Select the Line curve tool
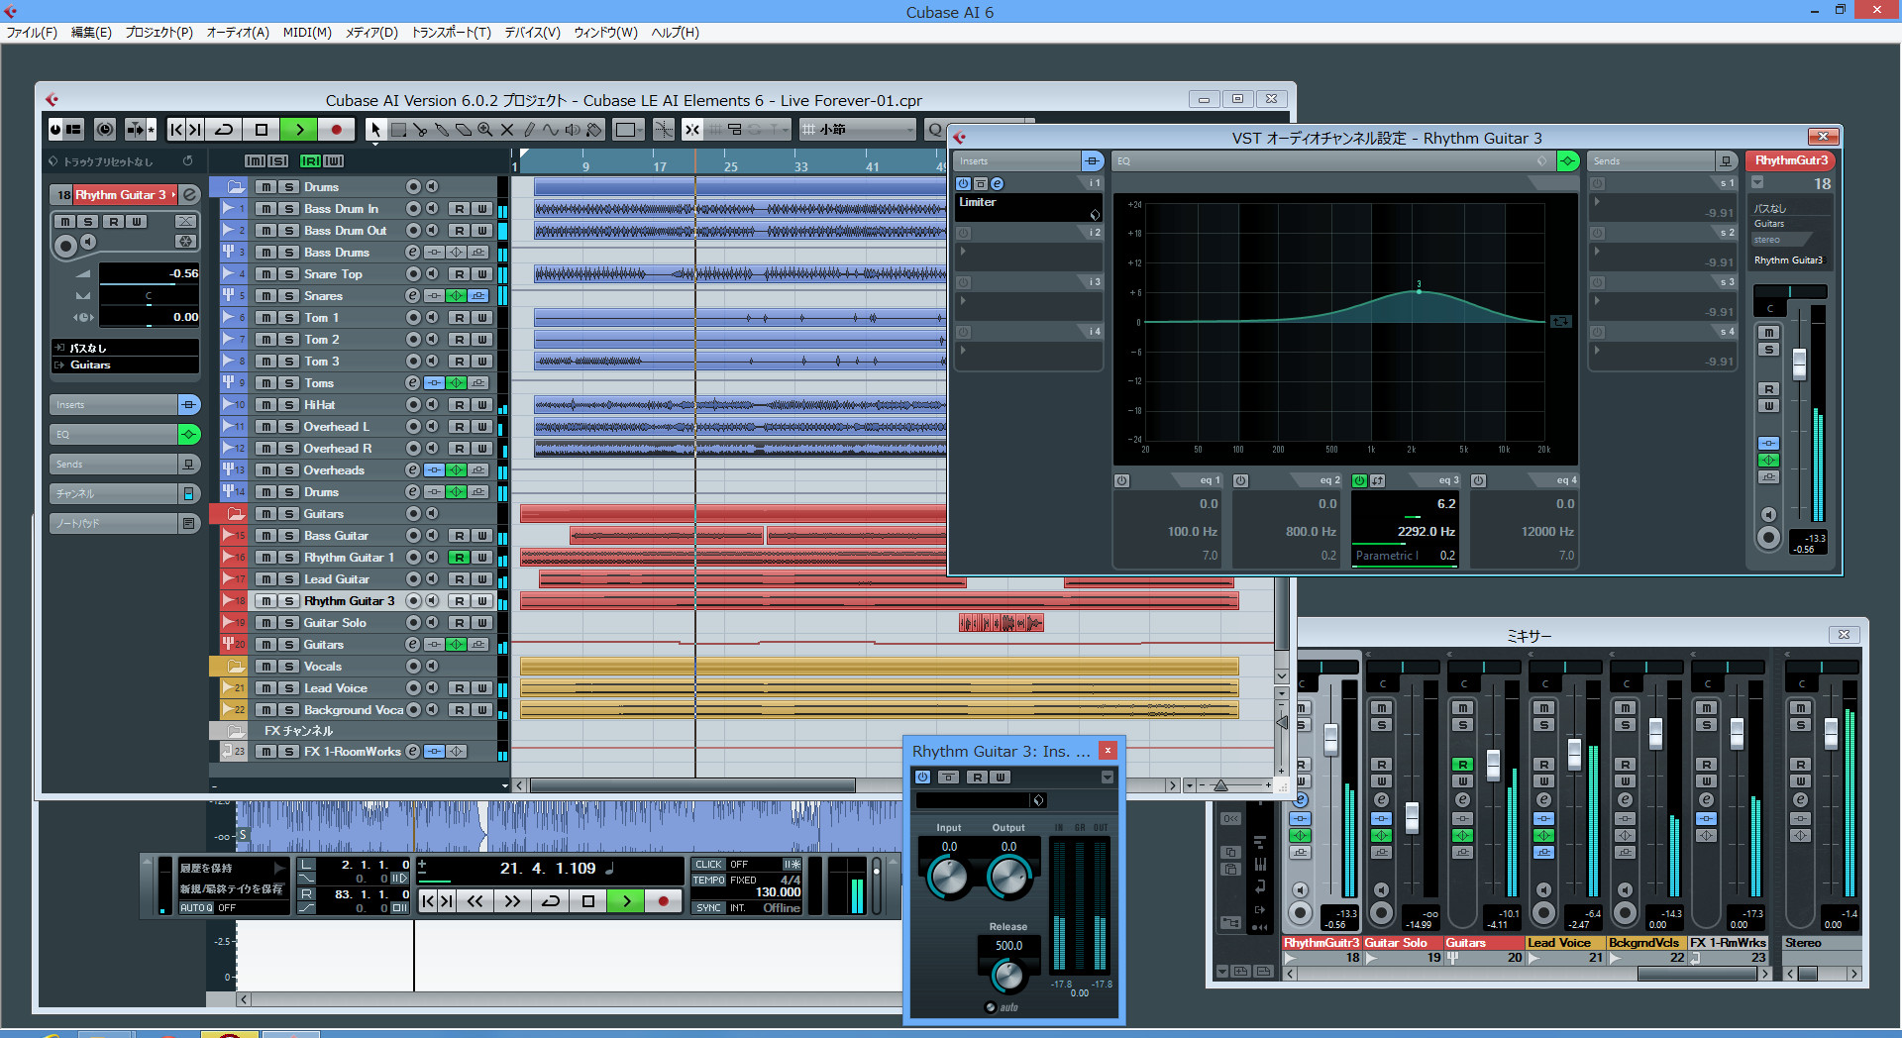 pyautogui.click(x=551, y=130)
